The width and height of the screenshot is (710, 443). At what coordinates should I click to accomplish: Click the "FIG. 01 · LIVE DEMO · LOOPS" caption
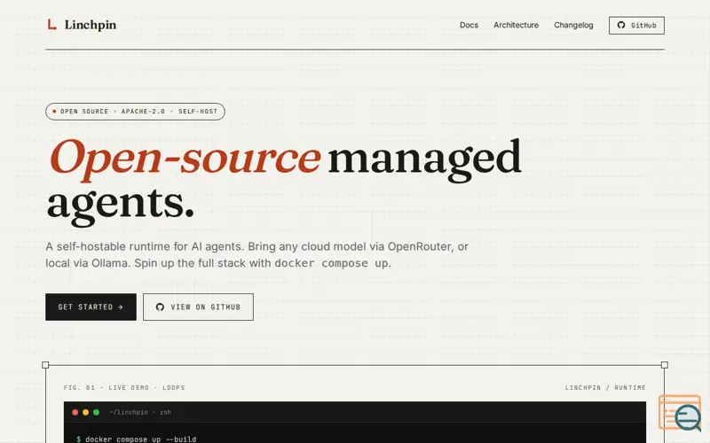pyautogui.click(x=124, y=388)
